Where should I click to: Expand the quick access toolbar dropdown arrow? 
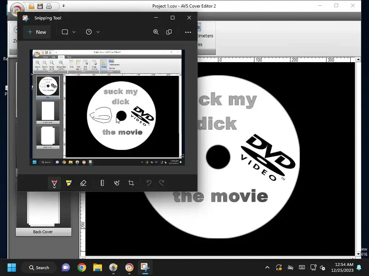[x=63, y=6]
